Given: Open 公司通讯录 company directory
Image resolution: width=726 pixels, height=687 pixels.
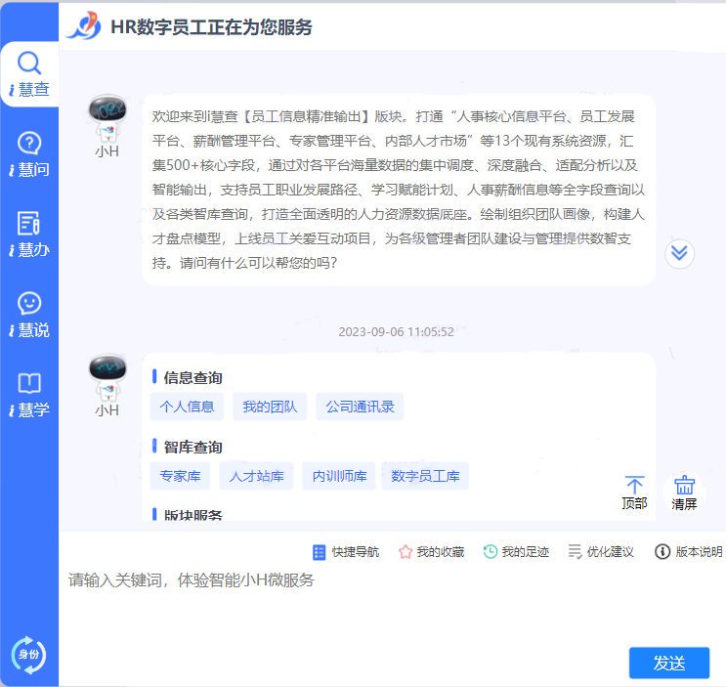Looking at the screenshot, I should 360,407.
